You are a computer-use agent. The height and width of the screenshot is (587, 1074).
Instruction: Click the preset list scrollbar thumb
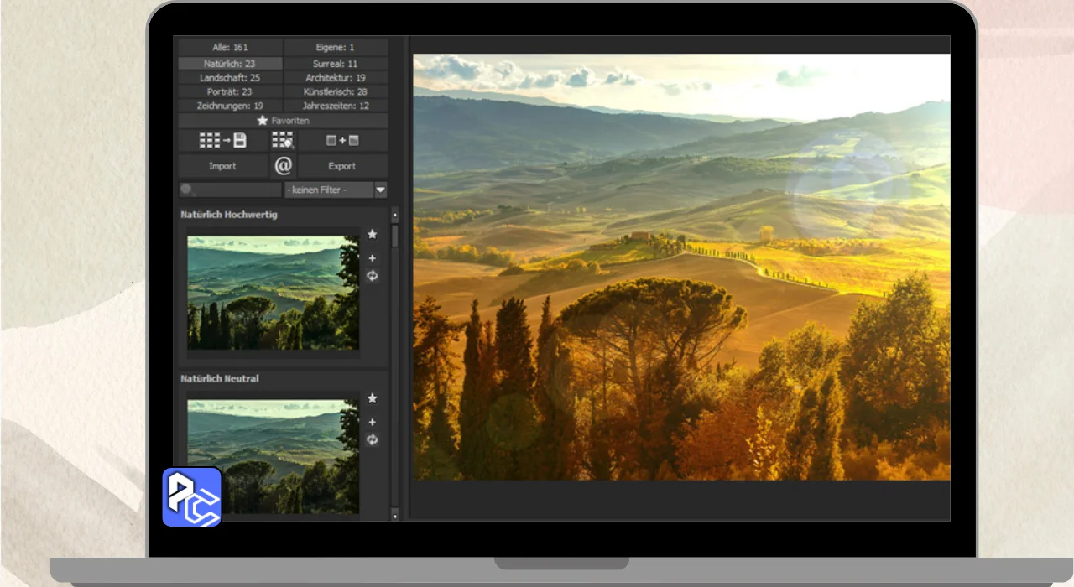pyautogui.click(x=395, y=236)
